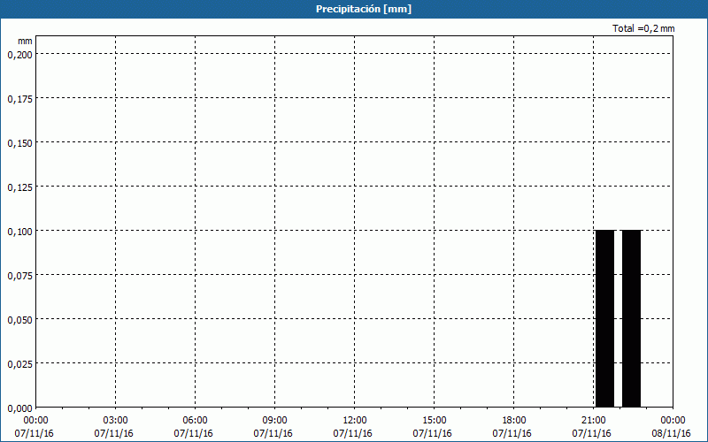Select the 09:00 time axis marker
708x442 pixels.
(274, 420)
